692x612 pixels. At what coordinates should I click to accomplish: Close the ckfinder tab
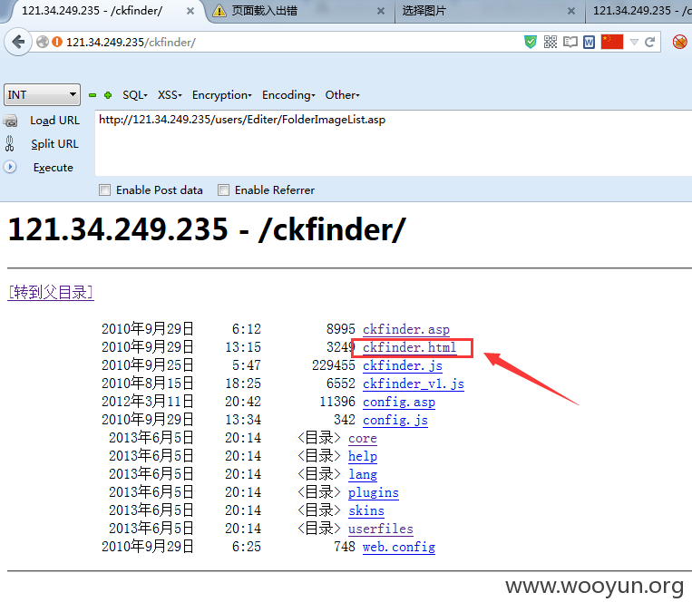[190, 11]
